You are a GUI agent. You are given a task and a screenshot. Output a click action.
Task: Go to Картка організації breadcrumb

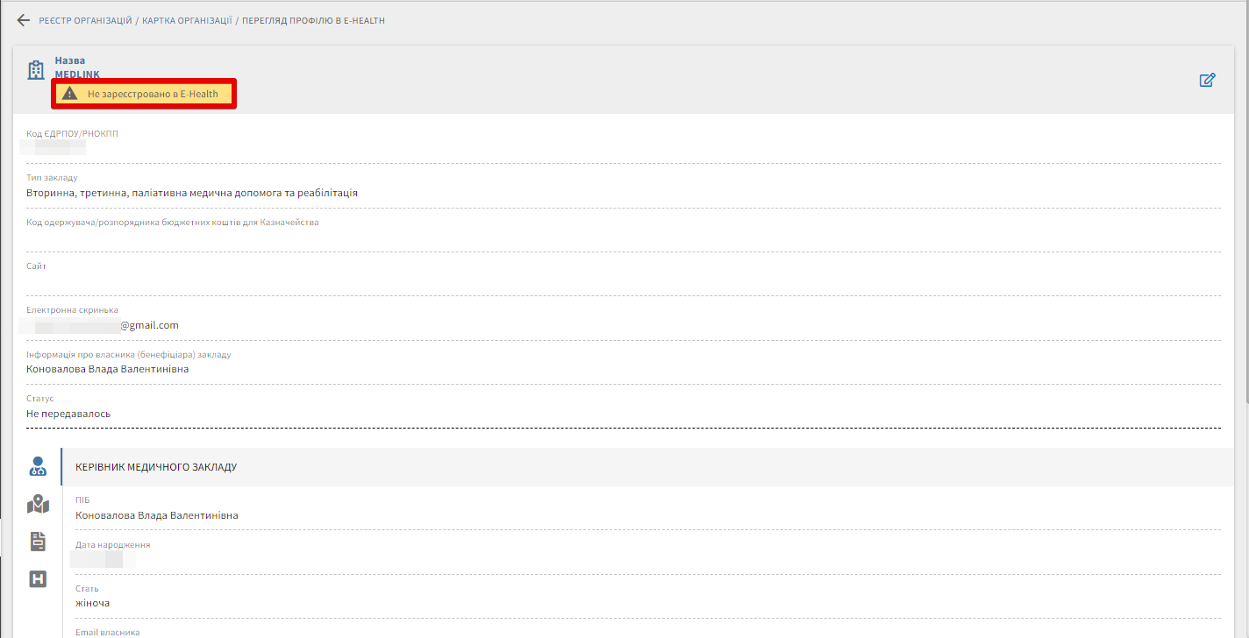(x=187, y=20)
